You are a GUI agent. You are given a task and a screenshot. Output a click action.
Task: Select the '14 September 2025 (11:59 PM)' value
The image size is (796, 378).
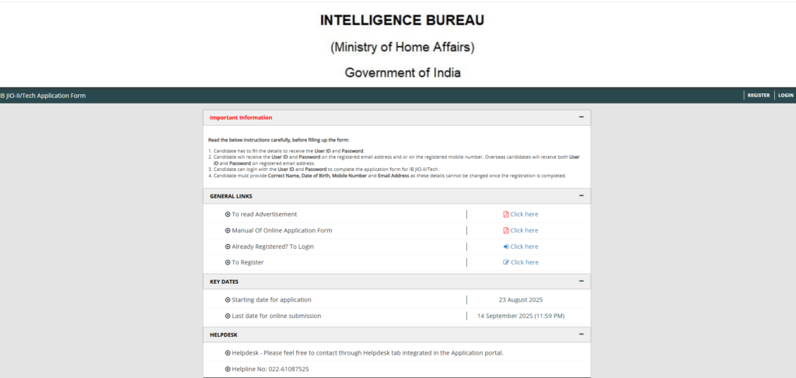pos(521,316)
